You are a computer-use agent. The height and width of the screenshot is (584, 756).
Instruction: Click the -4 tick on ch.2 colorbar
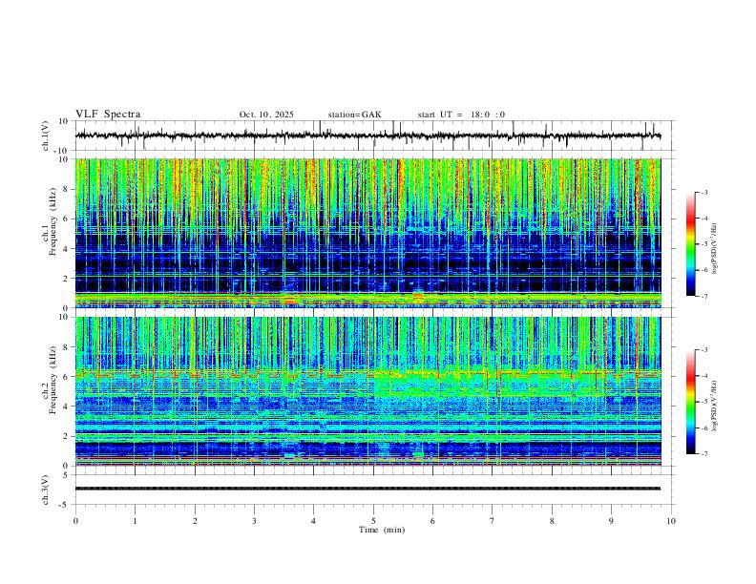tap(704, 376)
